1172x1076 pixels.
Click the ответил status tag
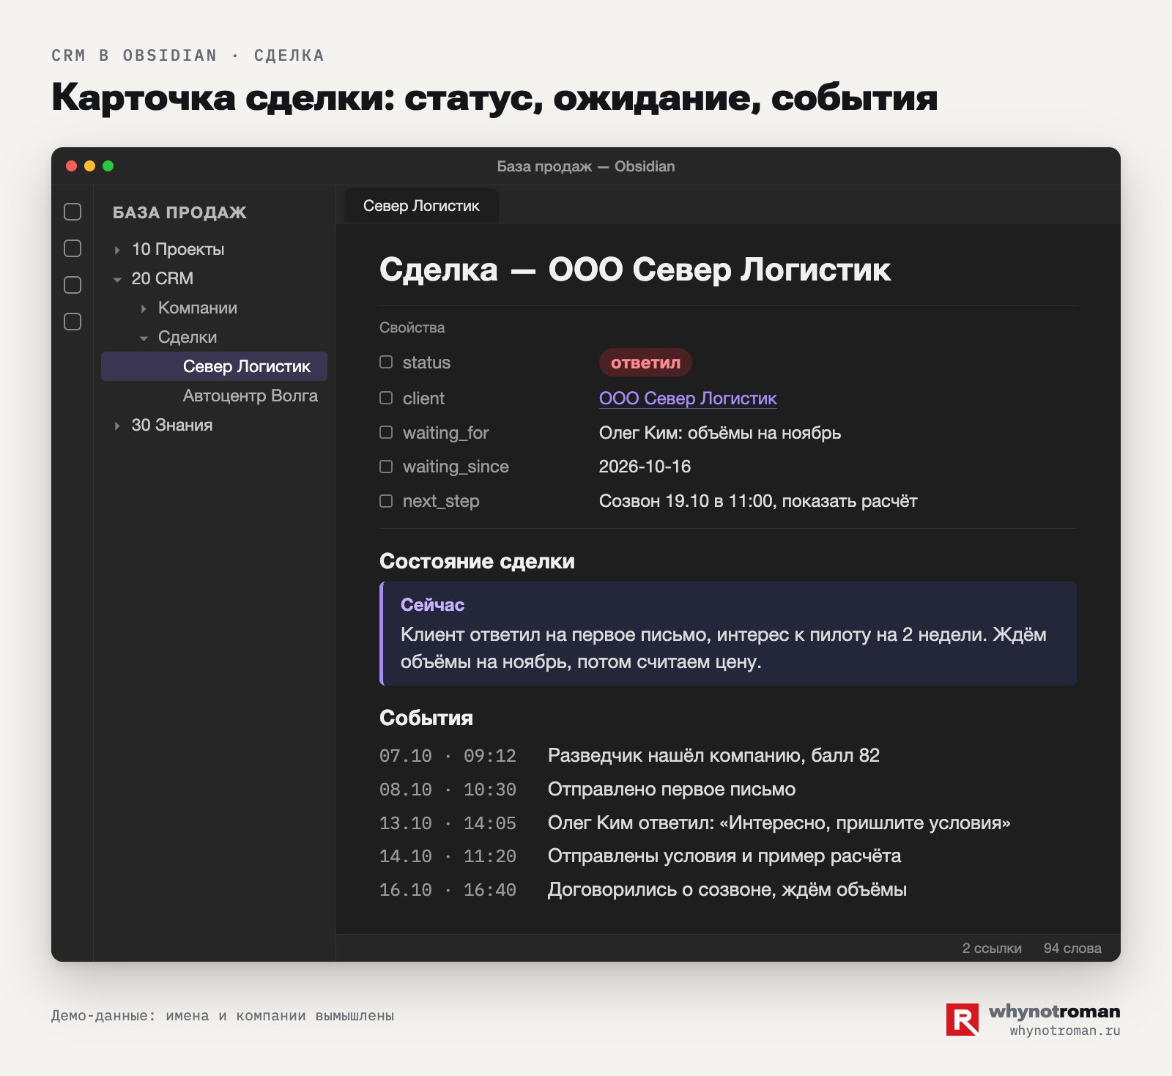coord(645,362)
